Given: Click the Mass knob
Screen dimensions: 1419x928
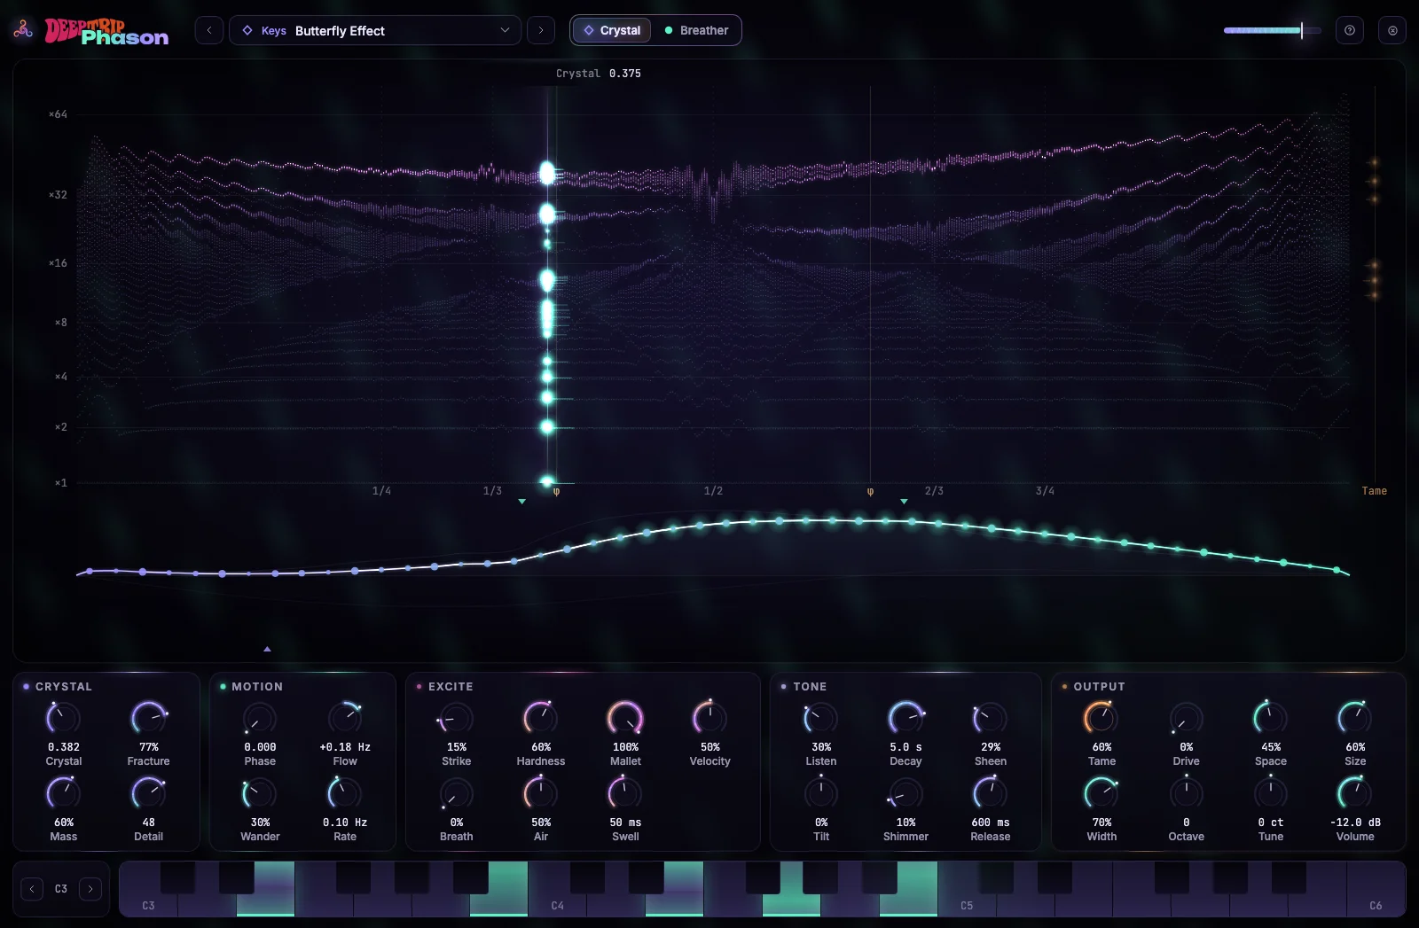Looking at the screenshot, I should (63, 793).
